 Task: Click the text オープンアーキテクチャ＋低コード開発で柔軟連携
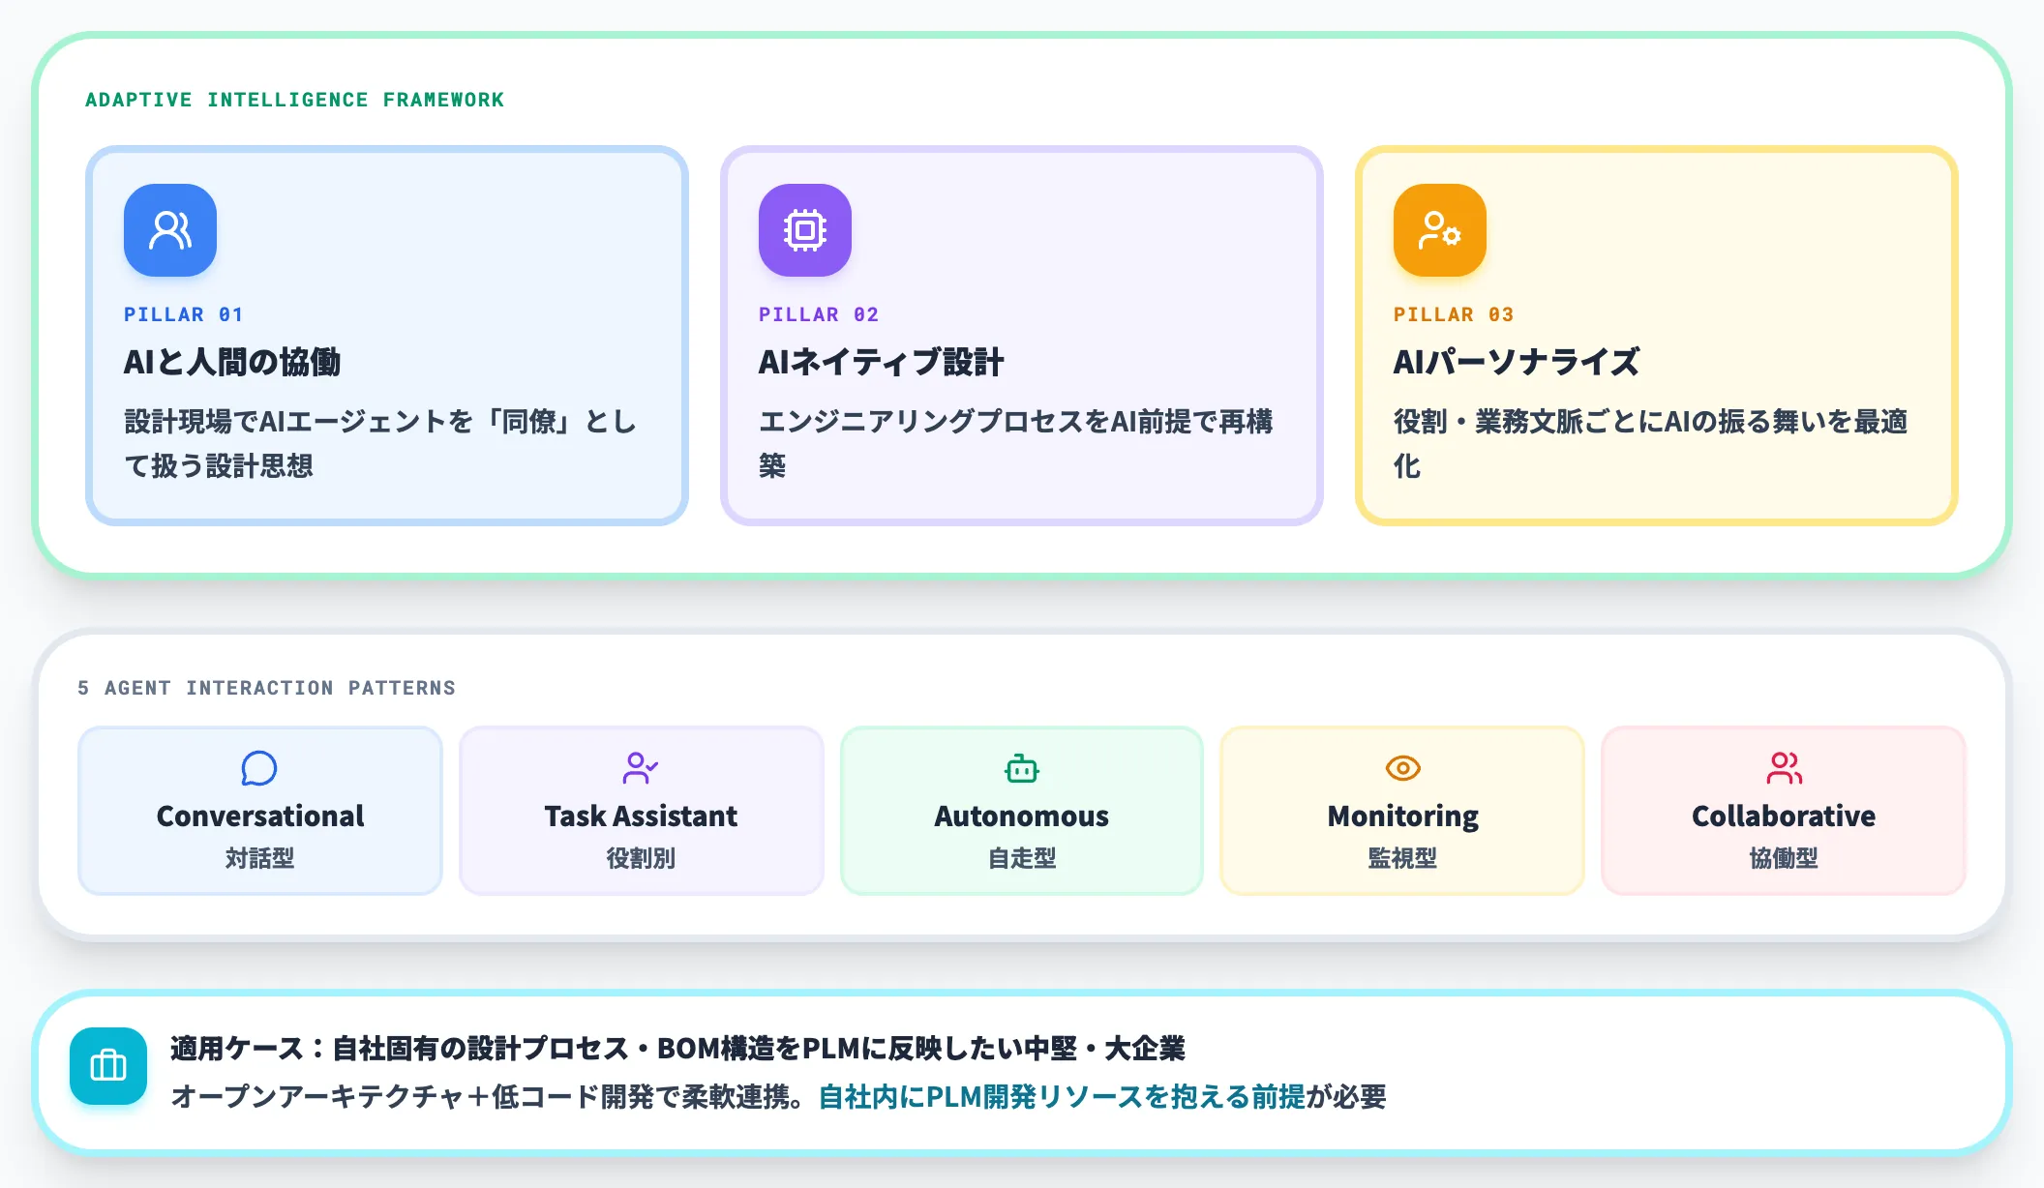(486, 1096)
